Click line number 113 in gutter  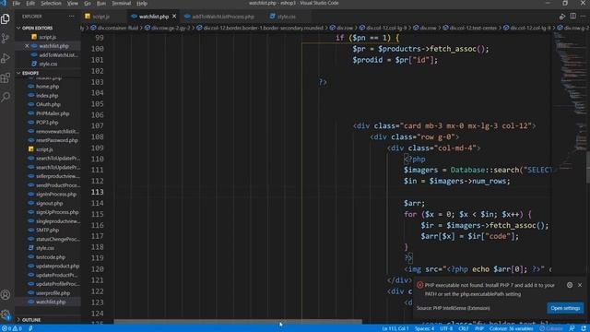click(x=97, y=192)
